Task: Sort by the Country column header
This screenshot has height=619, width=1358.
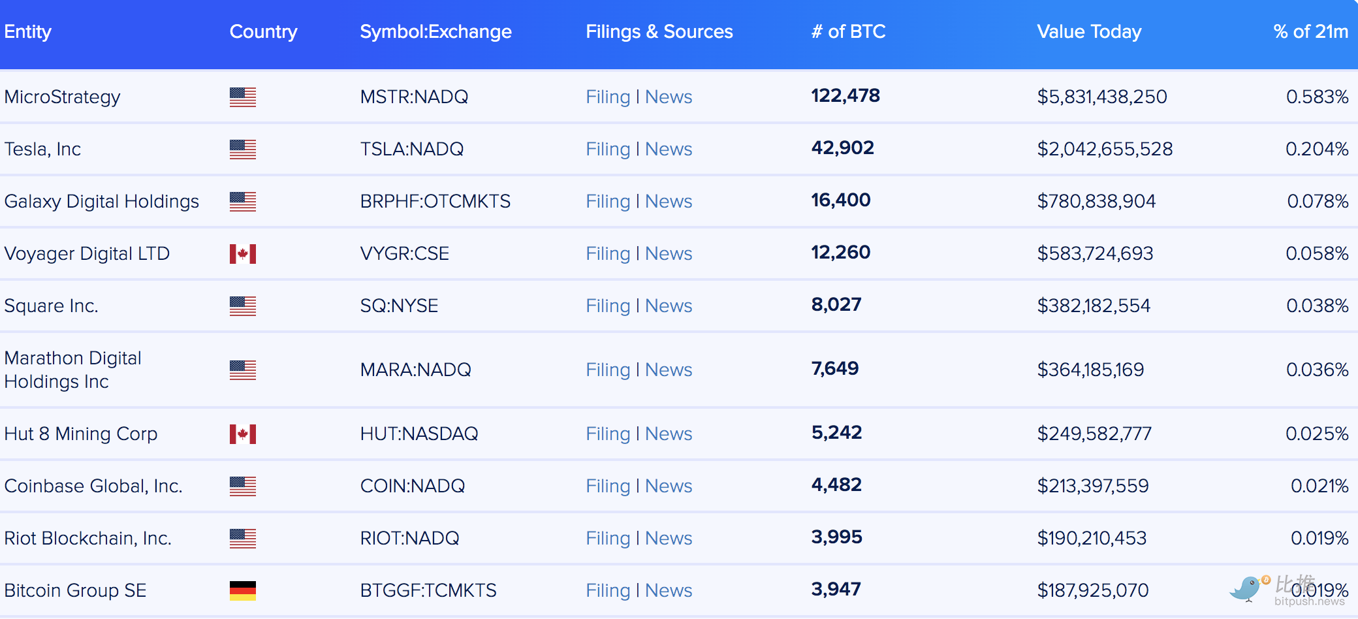Action: (x=263, y=31)
